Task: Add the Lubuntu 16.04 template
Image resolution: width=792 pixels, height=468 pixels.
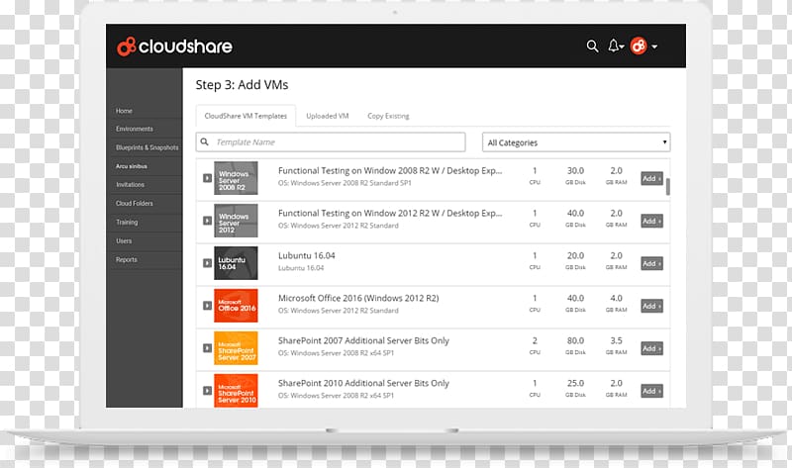Action: pyautogui.click(x=651, y=263)
